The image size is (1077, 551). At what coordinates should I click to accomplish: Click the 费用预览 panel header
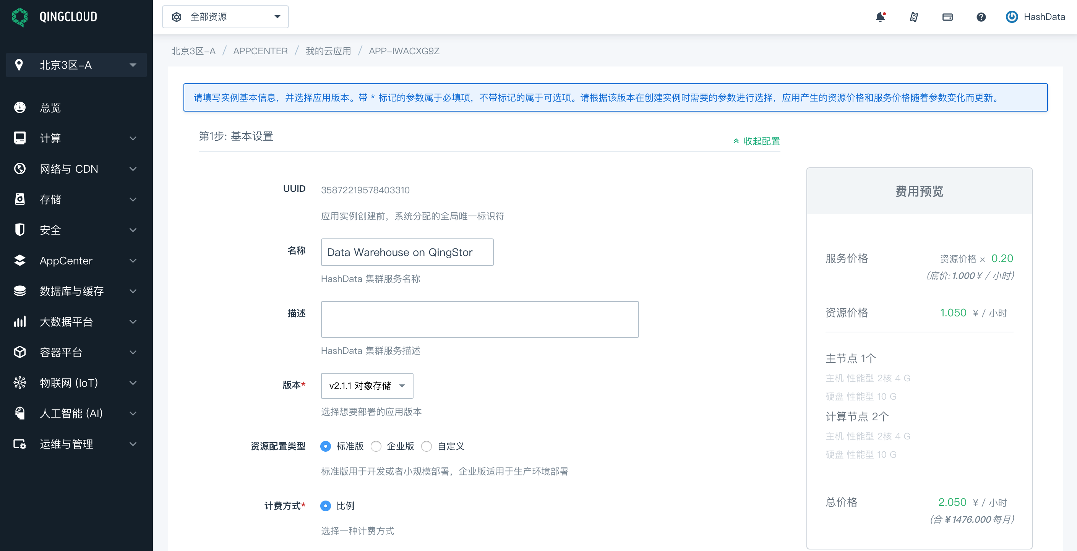click(x=919, y=191)
